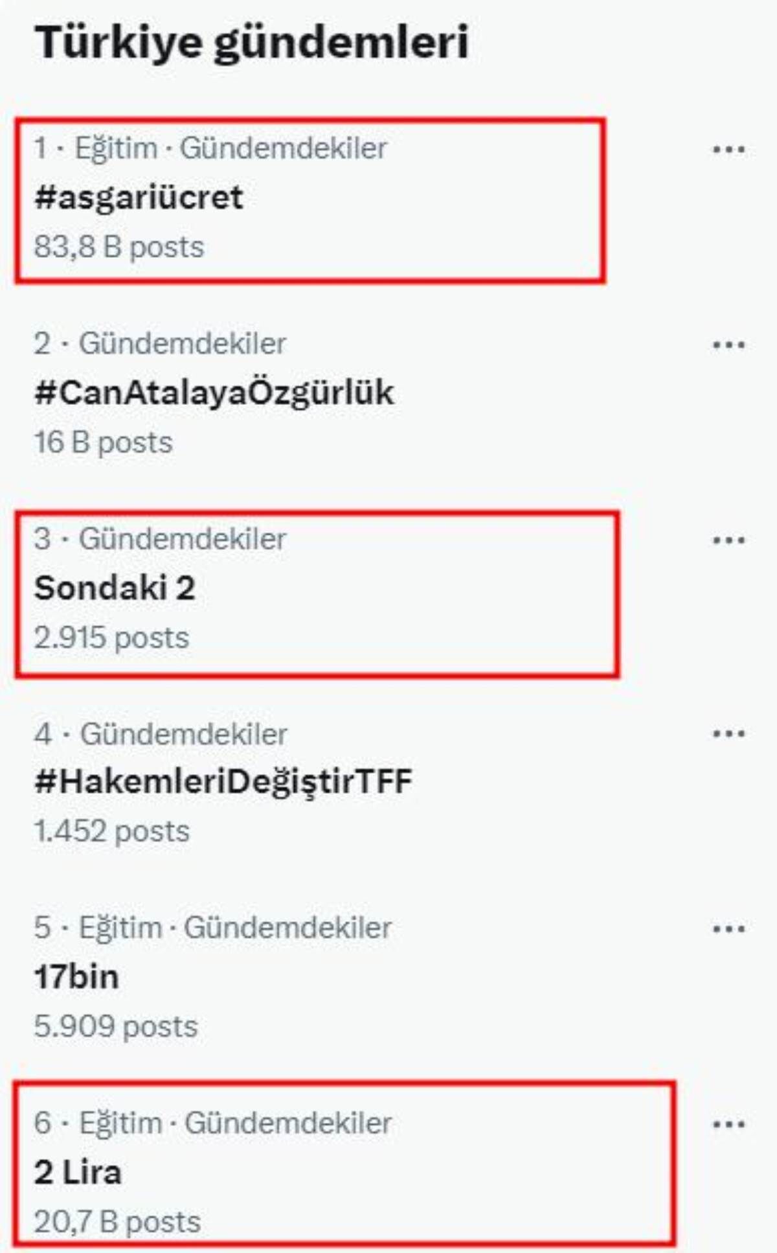This screenshot has width=777, height=1253.
Task: Open more menu for #HakemleriDeğiştirTFF trend
Action: tap(728, 733)
